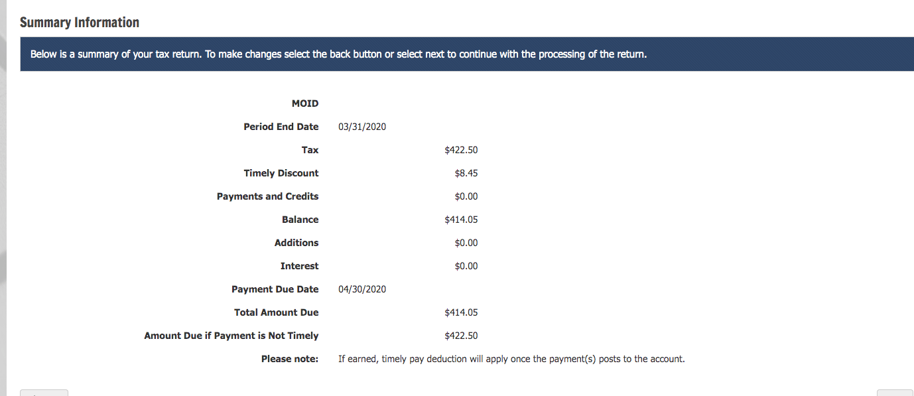Click the Amount Due if Payment is Not Timely label
Image resolution: width=914 pixels, height=396 pixels.
click(231, 335)
